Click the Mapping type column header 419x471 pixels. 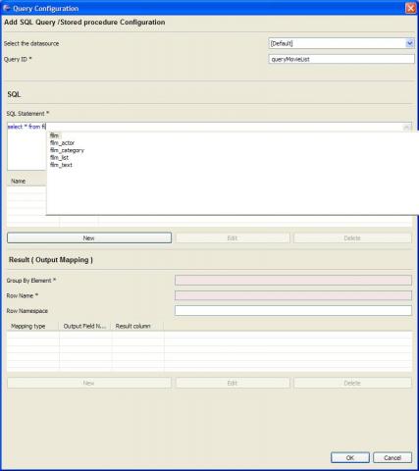pyautogui.click(x=32, y=326)
